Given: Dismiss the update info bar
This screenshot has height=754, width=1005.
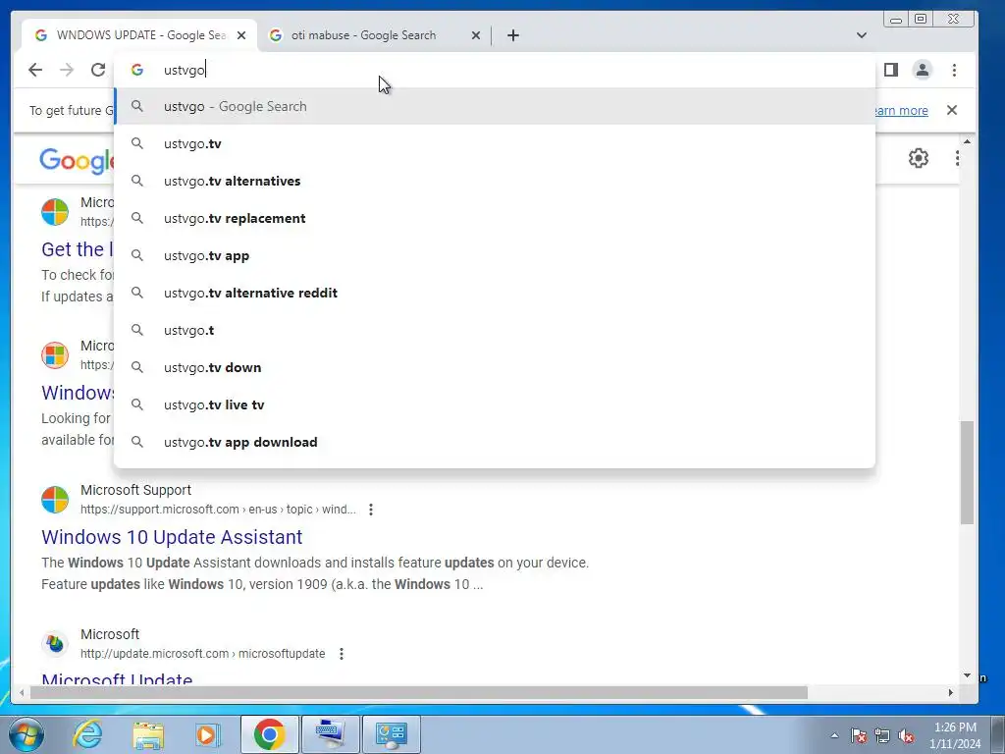Looking at the screenshot, I should coord(952,110).
